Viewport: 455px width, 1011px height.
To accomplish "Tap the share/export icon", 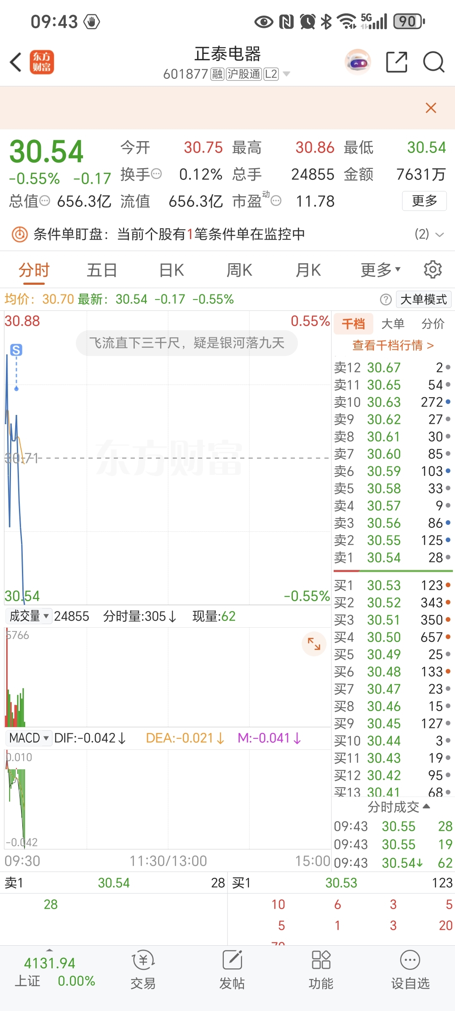I will 397,62.
